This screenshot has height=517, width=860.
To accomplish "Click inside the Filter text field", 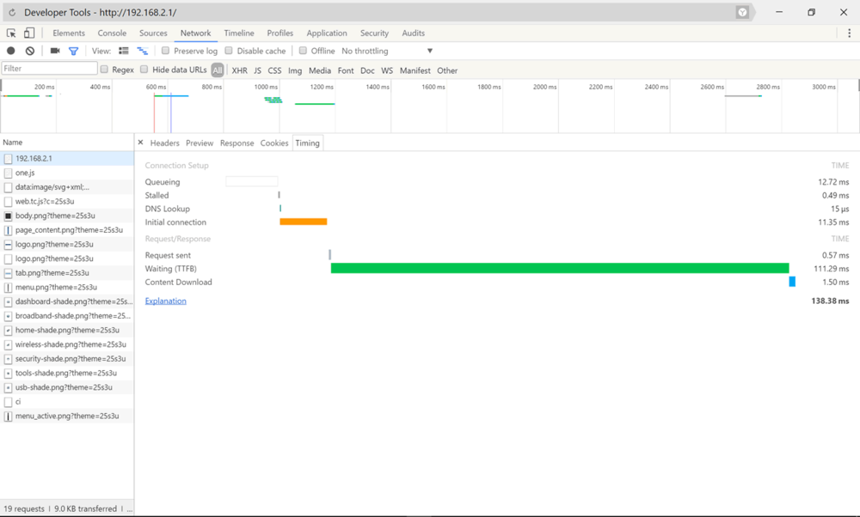I will pos(49,69).
